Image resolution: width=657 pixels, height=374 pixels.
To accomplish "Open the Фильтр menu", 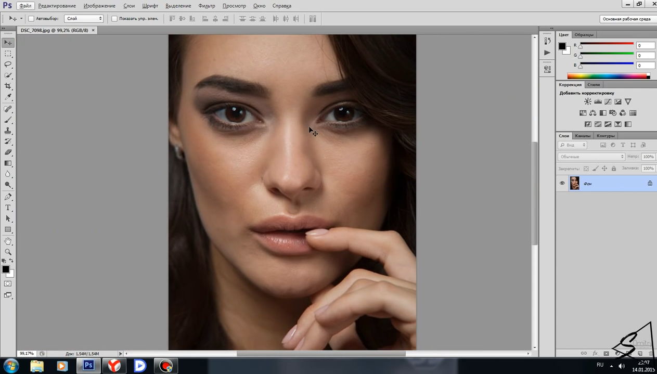I will pos(207,6).
